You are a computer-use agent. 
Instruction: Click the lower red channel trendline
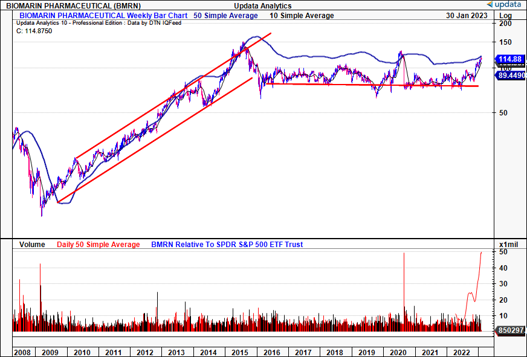click(x=155, y=140)
